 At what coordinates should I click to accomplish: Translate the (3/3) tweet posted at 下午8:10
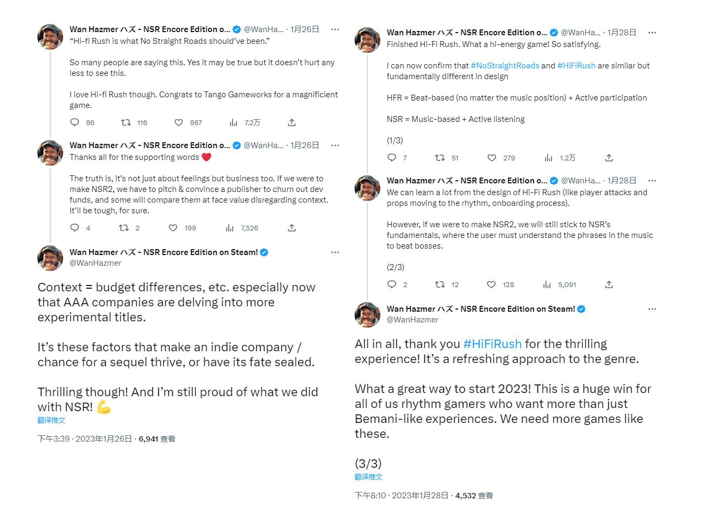point(369,477)
